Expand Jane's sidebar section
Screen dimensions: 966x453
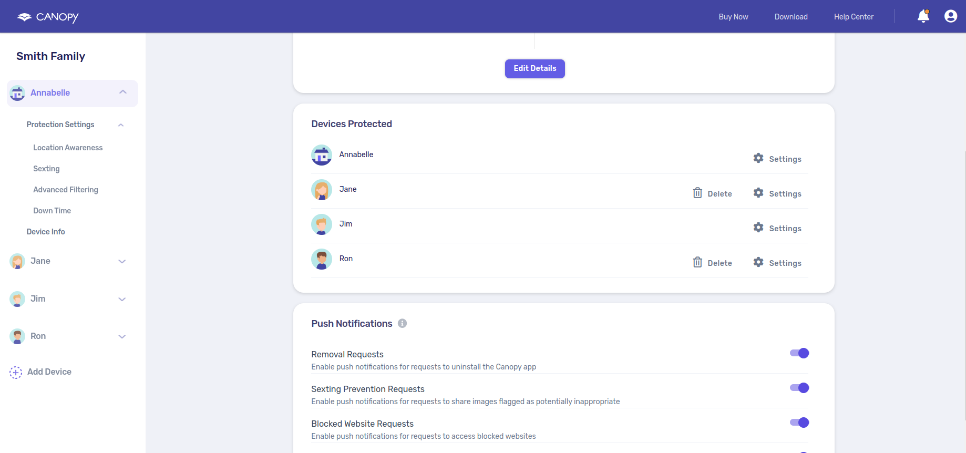[122, 262]
